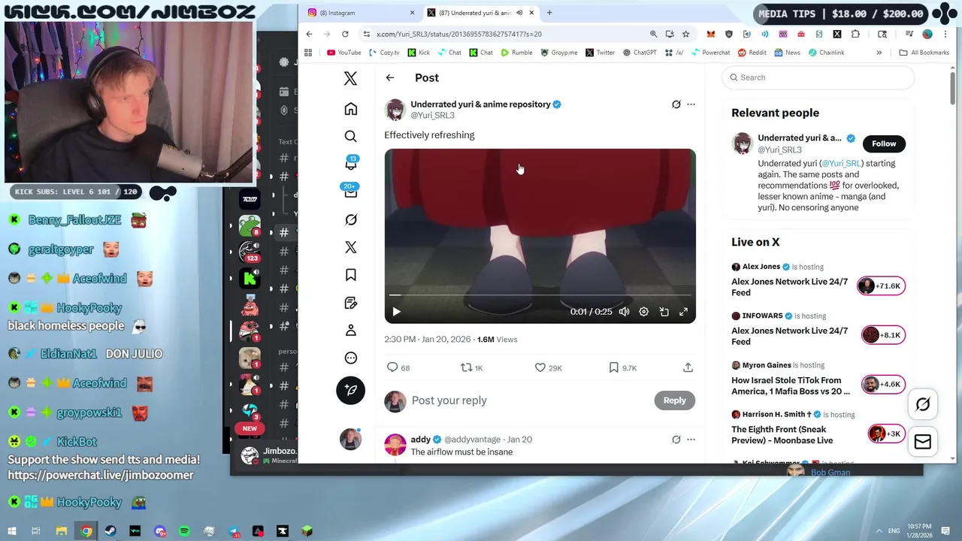Bookmark the post with 9.7K bookmarks
The height and width of the screenshot is (541, 962).
622,367
